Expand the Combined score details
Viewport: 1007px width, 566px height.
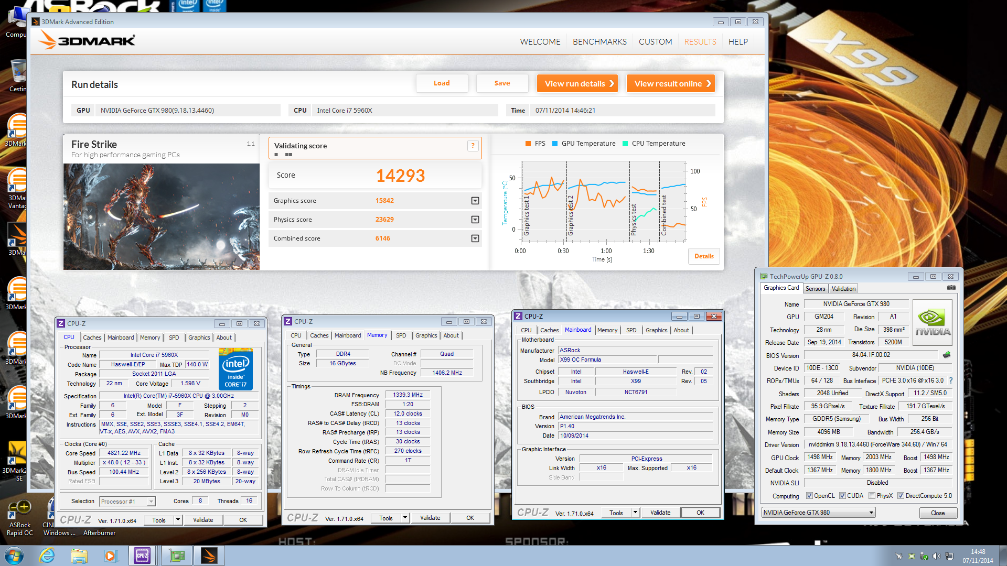point(475,238)
